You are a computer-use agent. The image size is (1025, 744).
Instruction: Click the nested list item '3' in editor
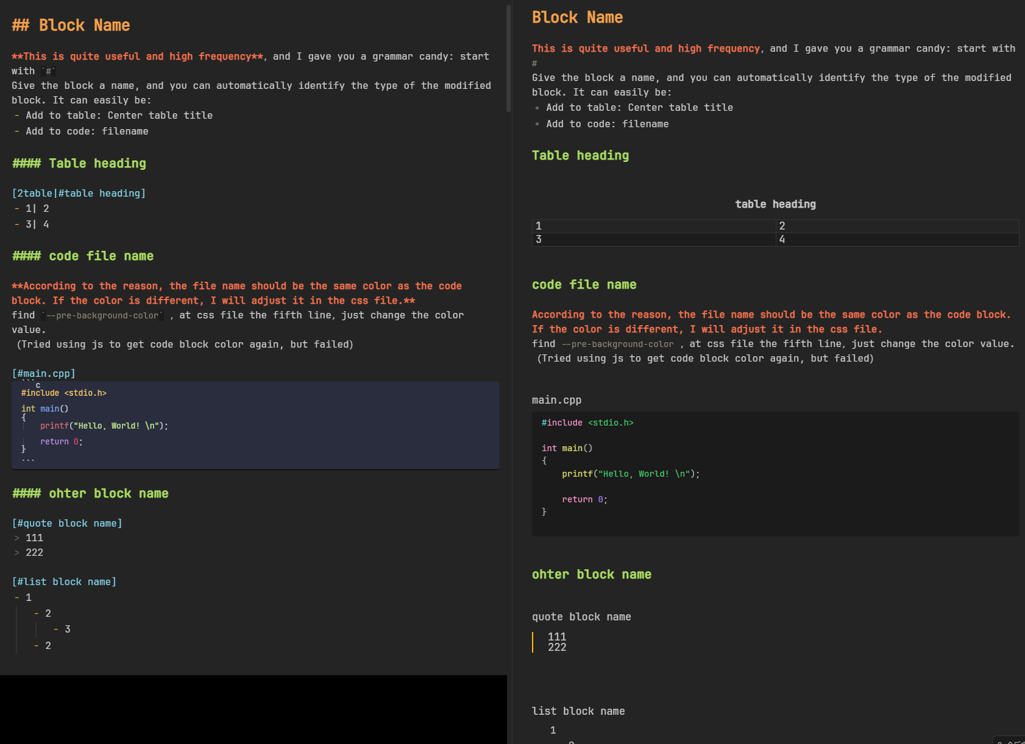tap(67, 629)
